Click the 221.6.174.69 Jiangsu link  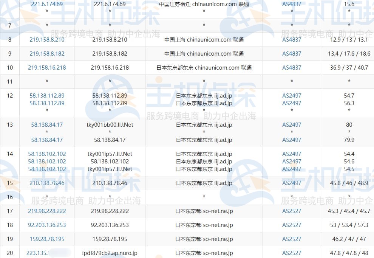tap(46, 5)
